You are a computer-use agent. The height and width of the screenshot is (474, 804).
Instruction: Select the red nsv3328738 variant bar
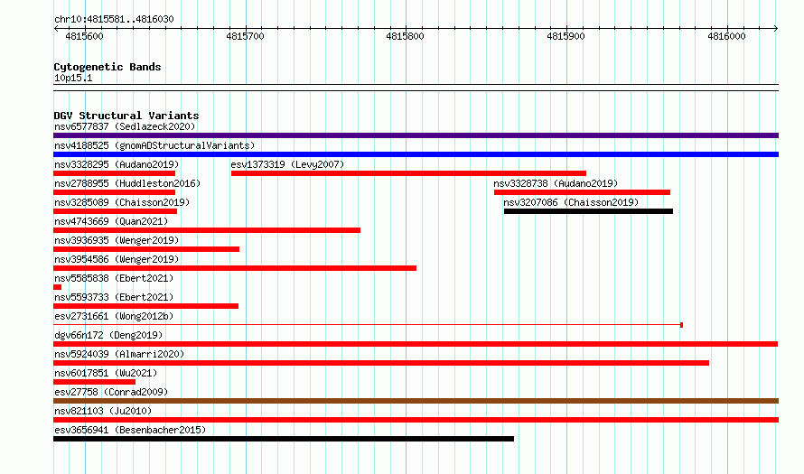click(x=582, y=192)
